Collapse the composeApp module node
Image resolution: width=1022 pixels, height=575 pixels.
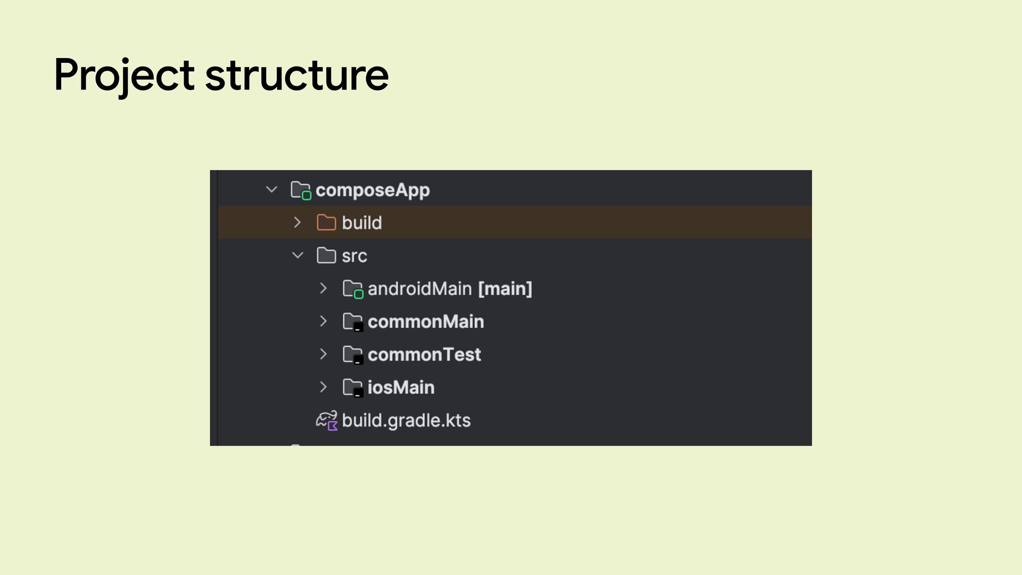[271, 190]
